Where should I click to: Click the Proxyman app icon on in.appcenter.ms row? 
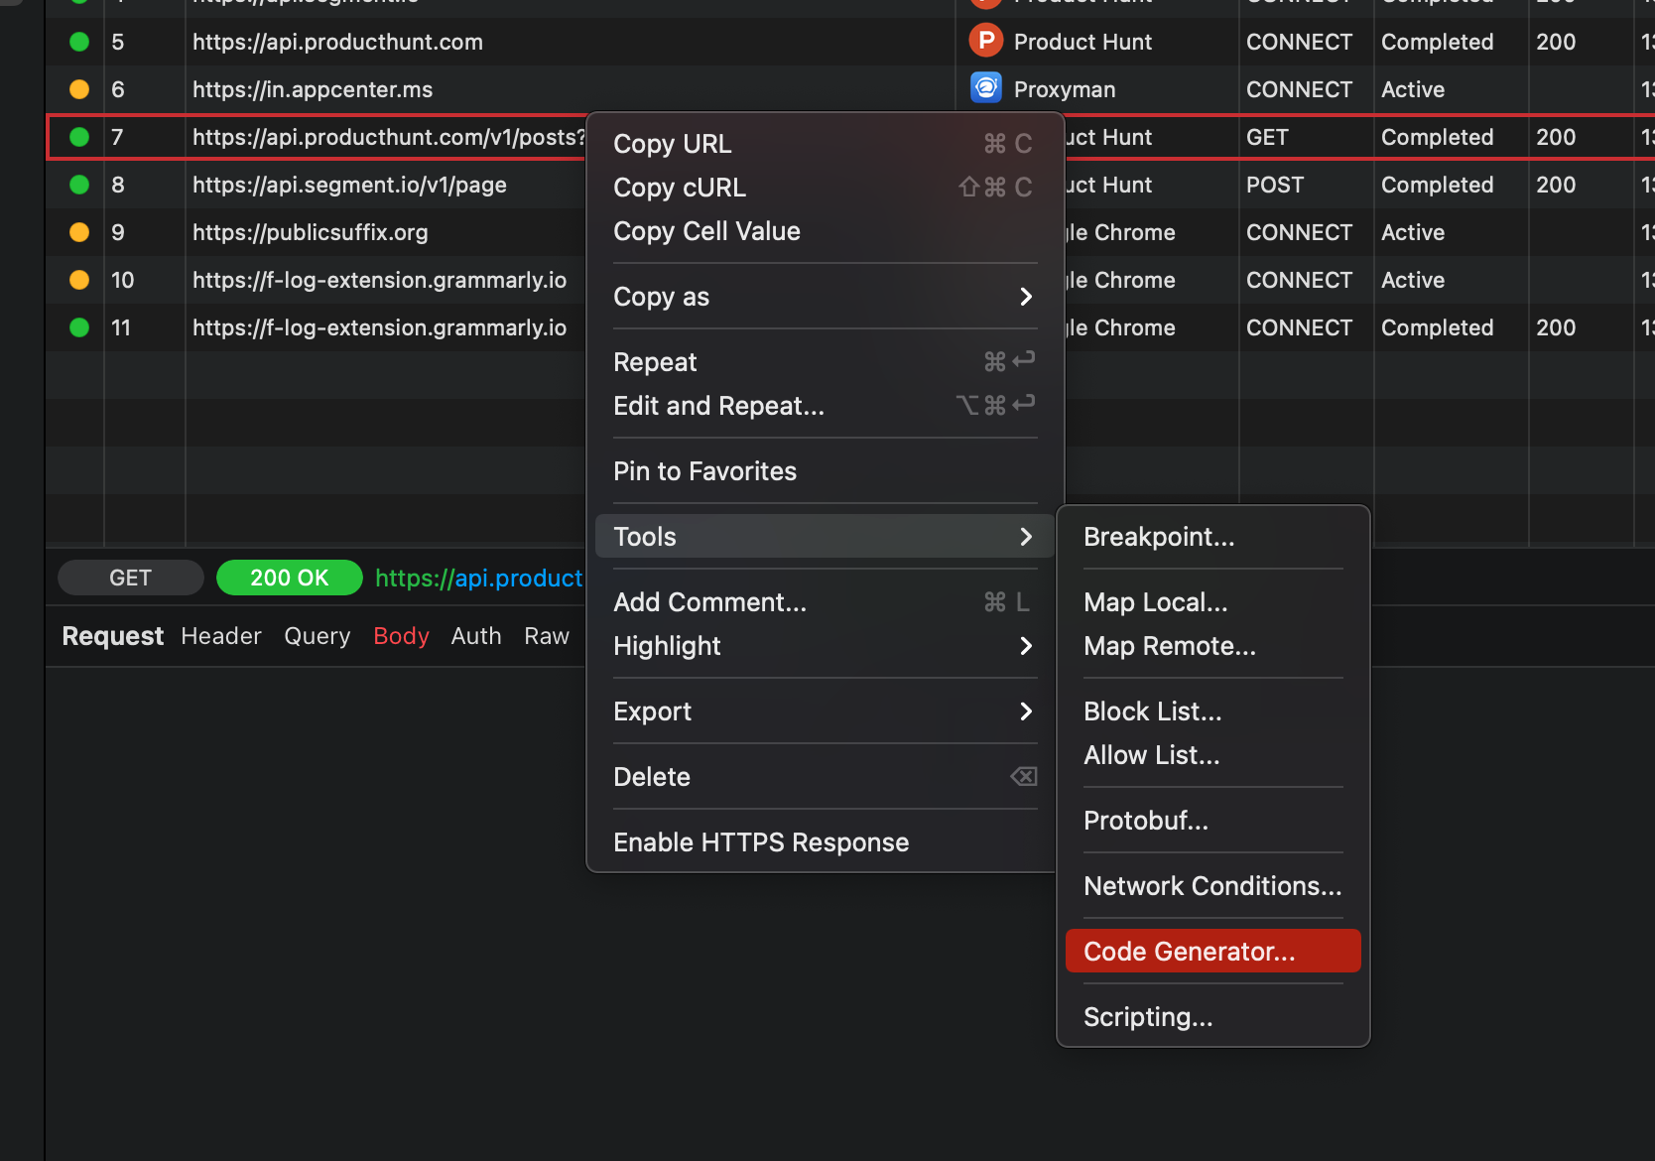click(985, 88)
